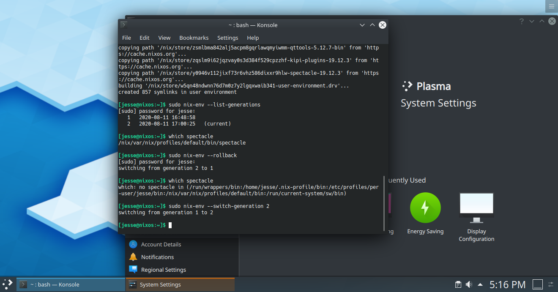558x292 pixels.
Task: Click the 'sudo nix-env --switch-generation 2' command text
Action: coord(219,206)
